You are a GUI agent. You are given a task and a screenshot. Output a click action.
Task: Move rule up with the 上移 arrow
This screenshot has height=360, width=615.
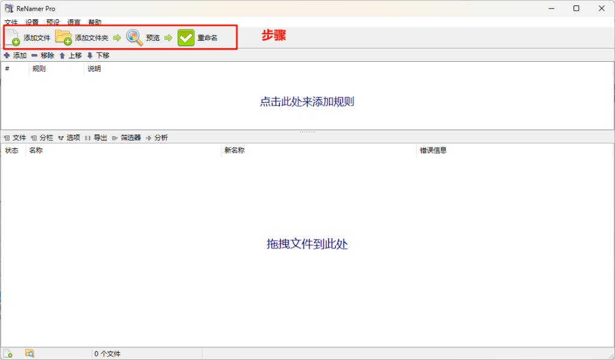tap(70, 55)
